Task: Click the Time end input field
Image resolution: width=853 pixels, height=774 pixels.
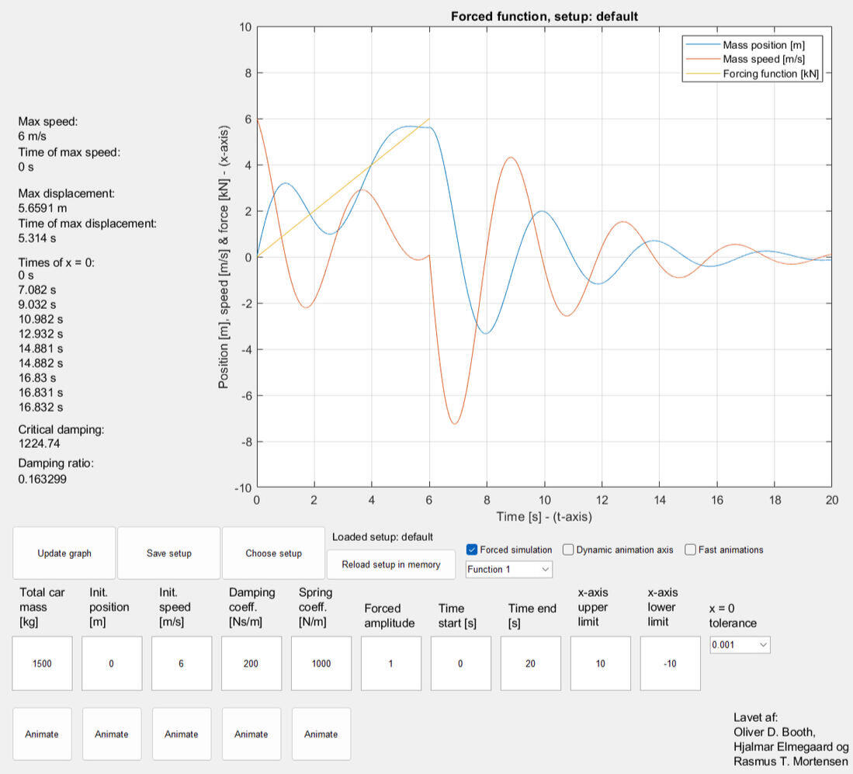Action: click(x=531, y=664)
